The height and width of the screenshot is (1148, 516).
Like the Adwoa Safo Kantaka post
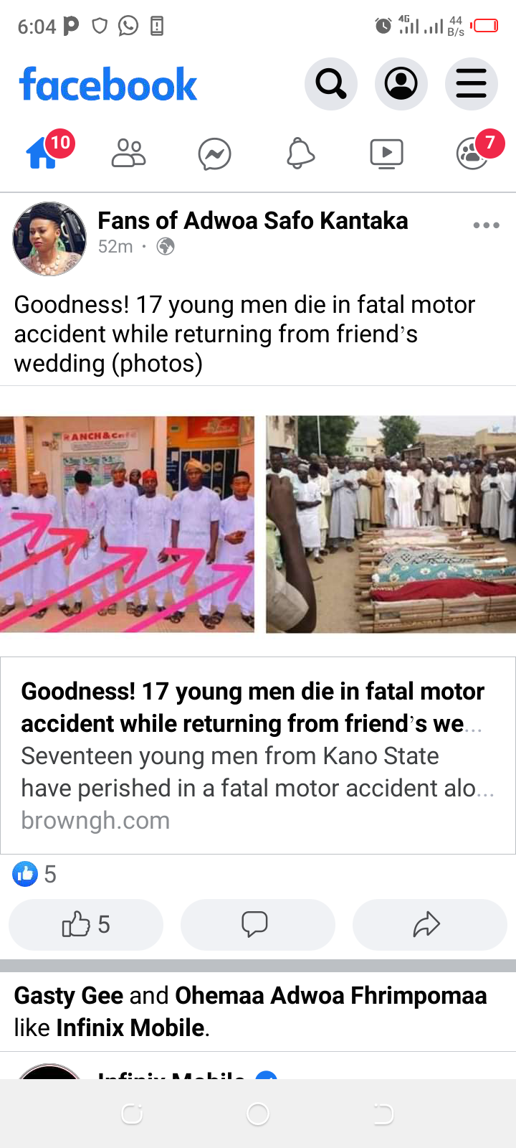[x=86, y=925]
